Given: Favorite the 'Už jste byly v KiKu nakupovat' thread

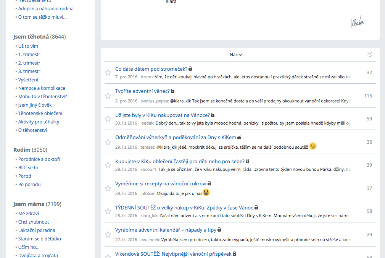Looking at the screenshot, I should (x=108, y=119).
